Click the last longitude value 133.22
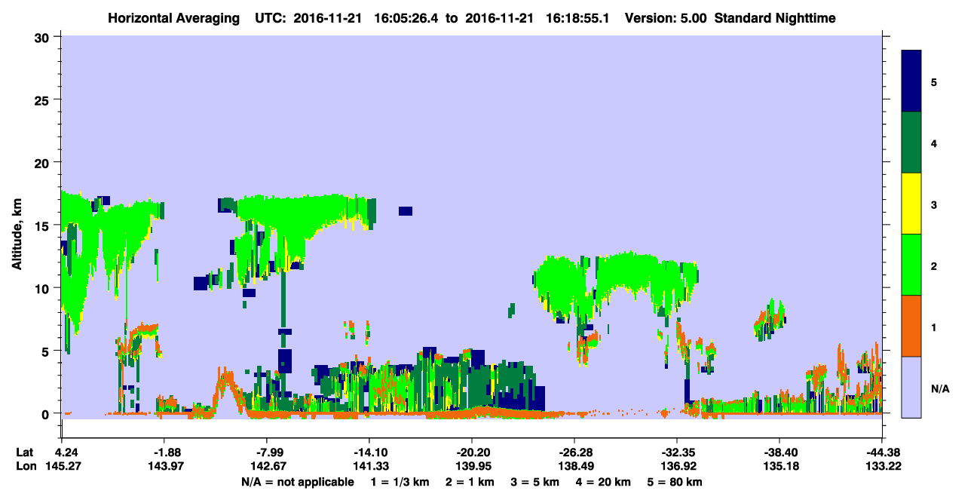This screenshot has height=503, width=980. point(881,466)
